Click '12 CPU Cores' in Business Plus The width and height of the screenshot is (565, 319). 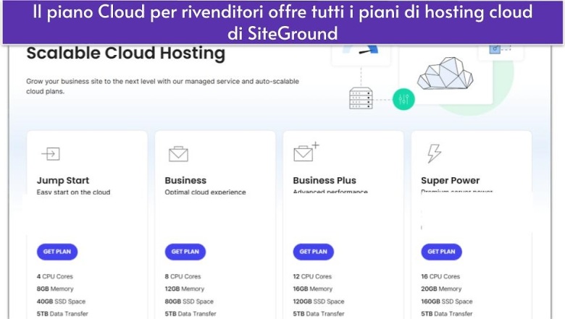312,276
